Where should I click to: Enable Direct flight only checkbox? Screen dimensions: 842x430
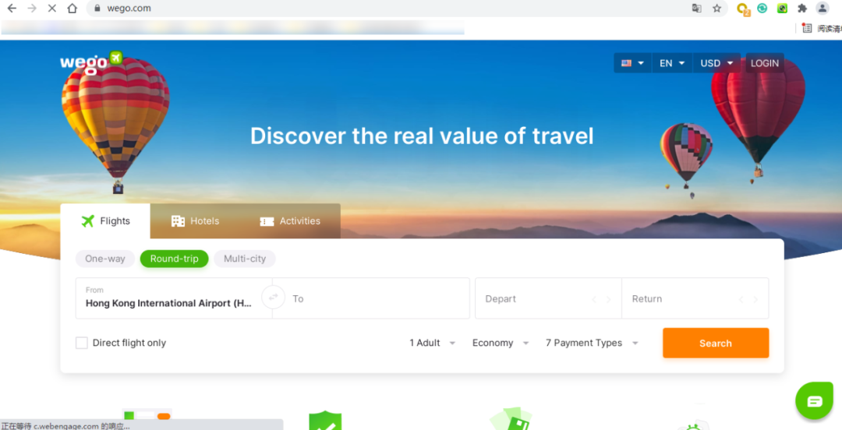click(82, 343)
